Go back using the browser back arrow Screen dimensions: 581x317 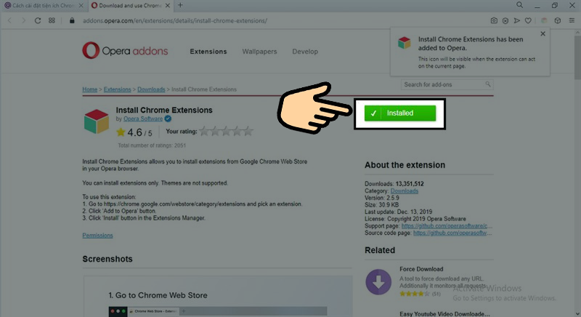tap(9, 21)
